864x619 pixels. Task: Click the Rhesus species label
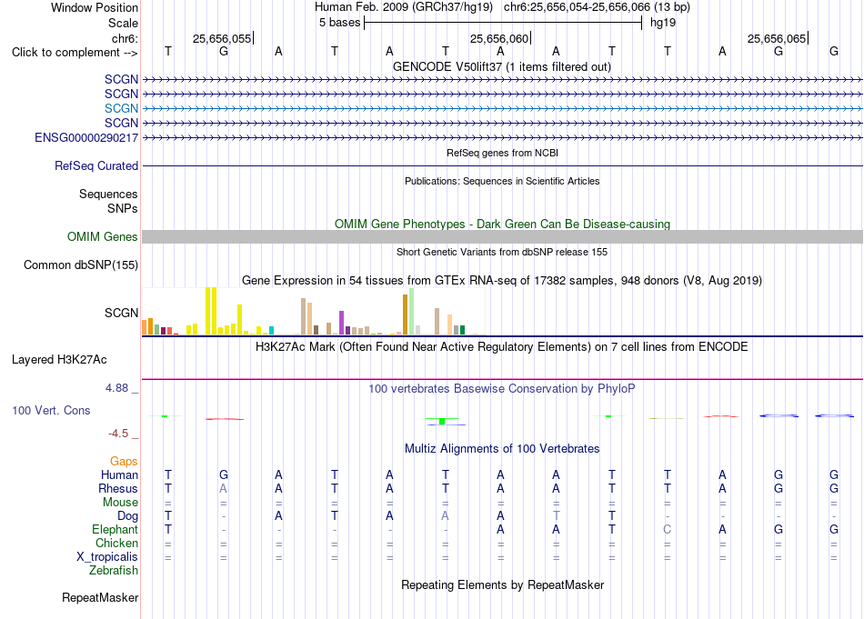coord(118,488)
